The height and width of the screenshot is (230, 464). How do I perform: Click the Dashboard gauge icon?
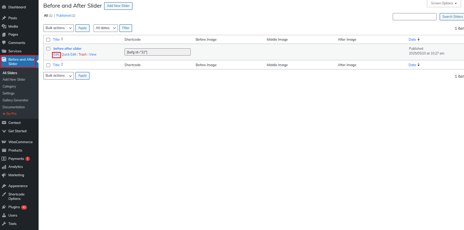pos(4,7)
